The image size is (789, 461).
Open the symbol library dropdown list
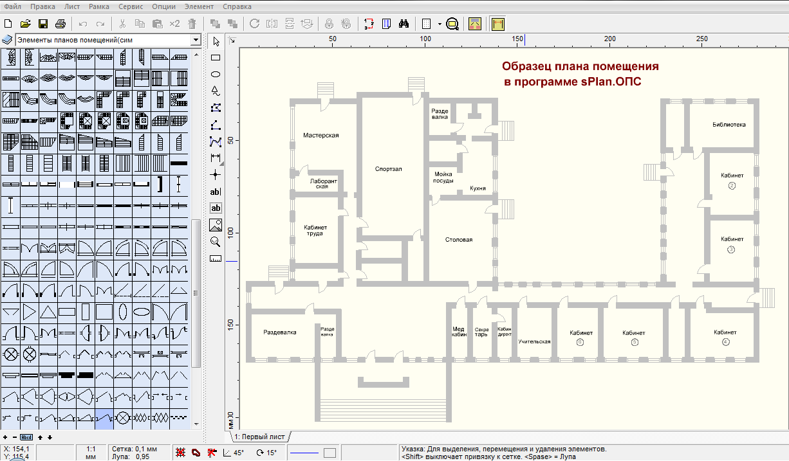pyautogui.click(x=196, y=41)
